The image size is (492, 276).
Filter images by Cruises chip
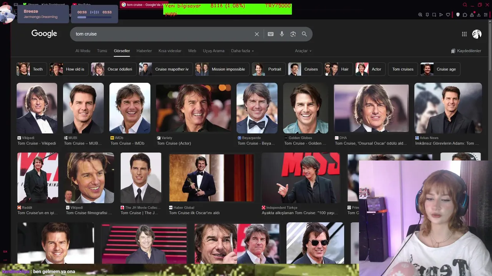tap(305, 69)
